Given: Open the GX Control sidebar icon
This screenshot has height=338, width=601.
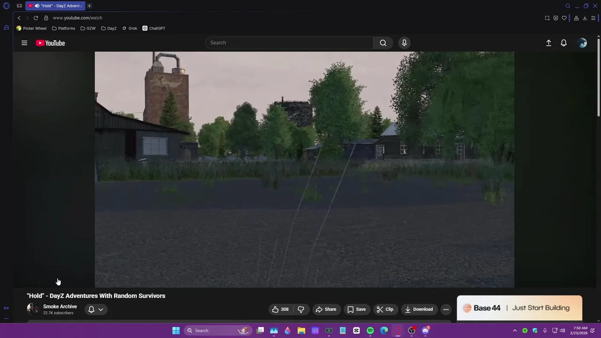Looking at the screenshot, I should [6, 308].
